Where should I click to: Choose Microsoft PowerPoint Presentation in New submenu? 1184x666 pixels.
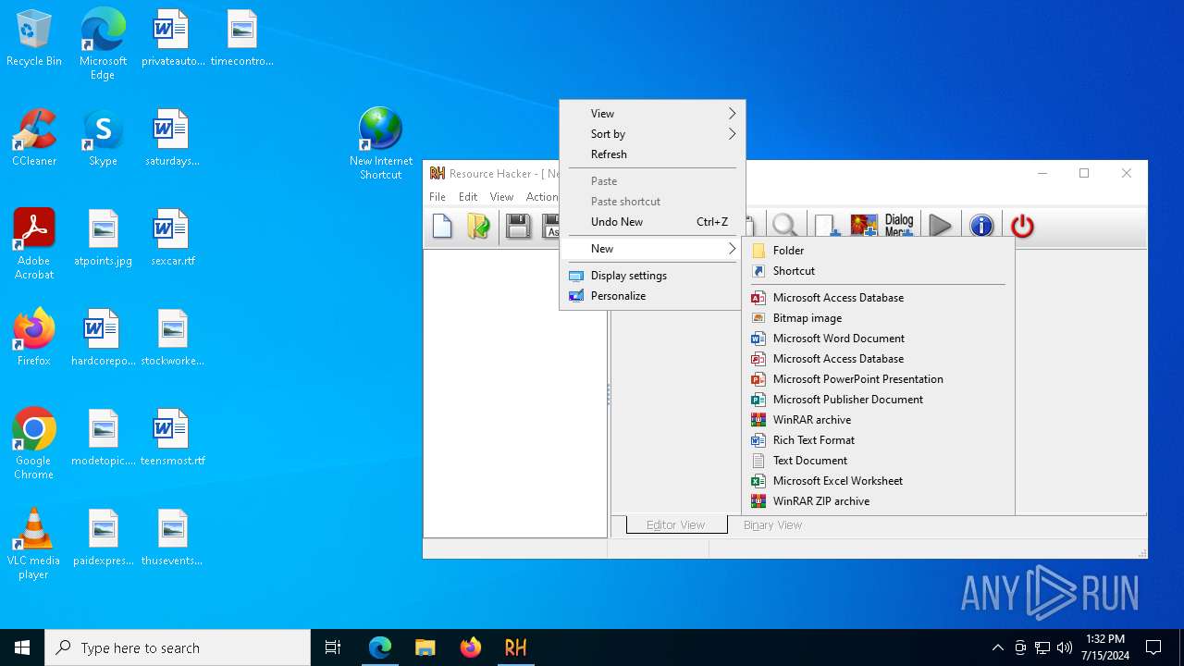(878, 379)
